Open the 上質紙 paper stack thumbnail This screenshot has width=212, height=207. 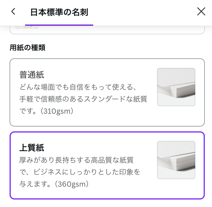coord(176,160)
